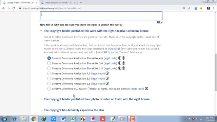217x122 pixels.
Task: Click the page vertical scrollbar thumb
Action: (216, 72)
